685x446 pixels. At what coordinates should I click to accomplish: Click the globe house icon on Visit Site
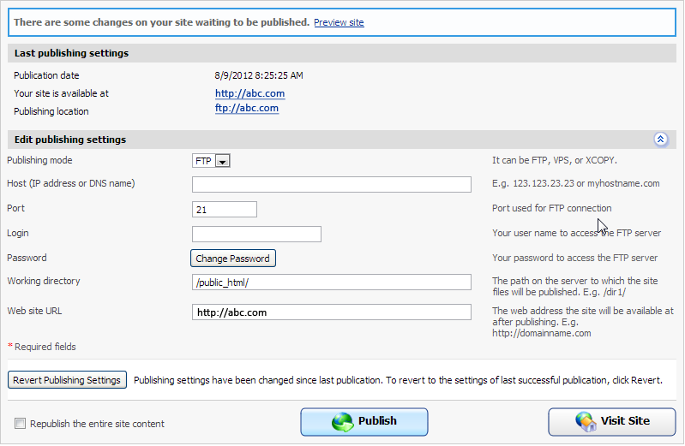click(586, 422)
